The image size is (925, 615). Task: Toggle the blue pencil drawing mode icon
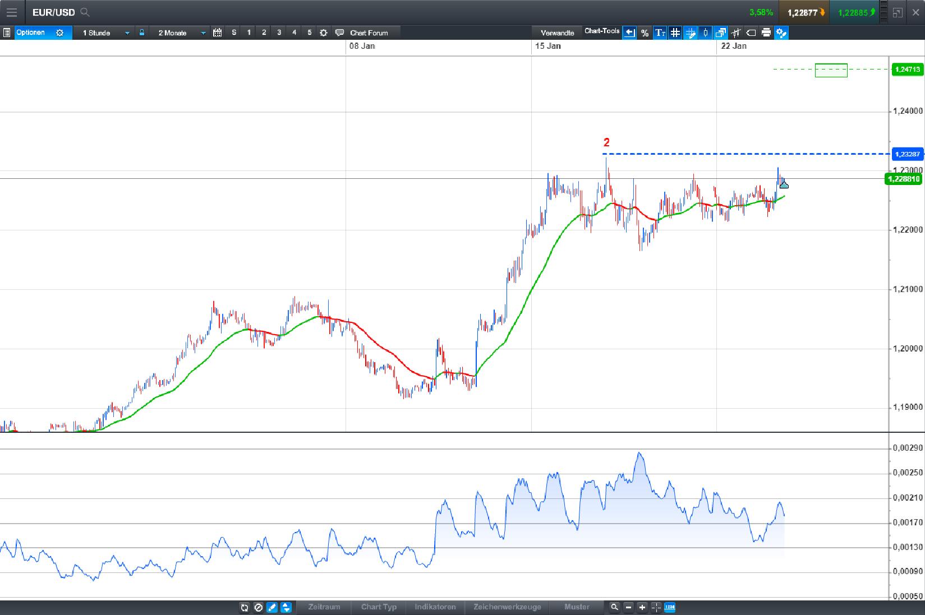tap(272, 608)
